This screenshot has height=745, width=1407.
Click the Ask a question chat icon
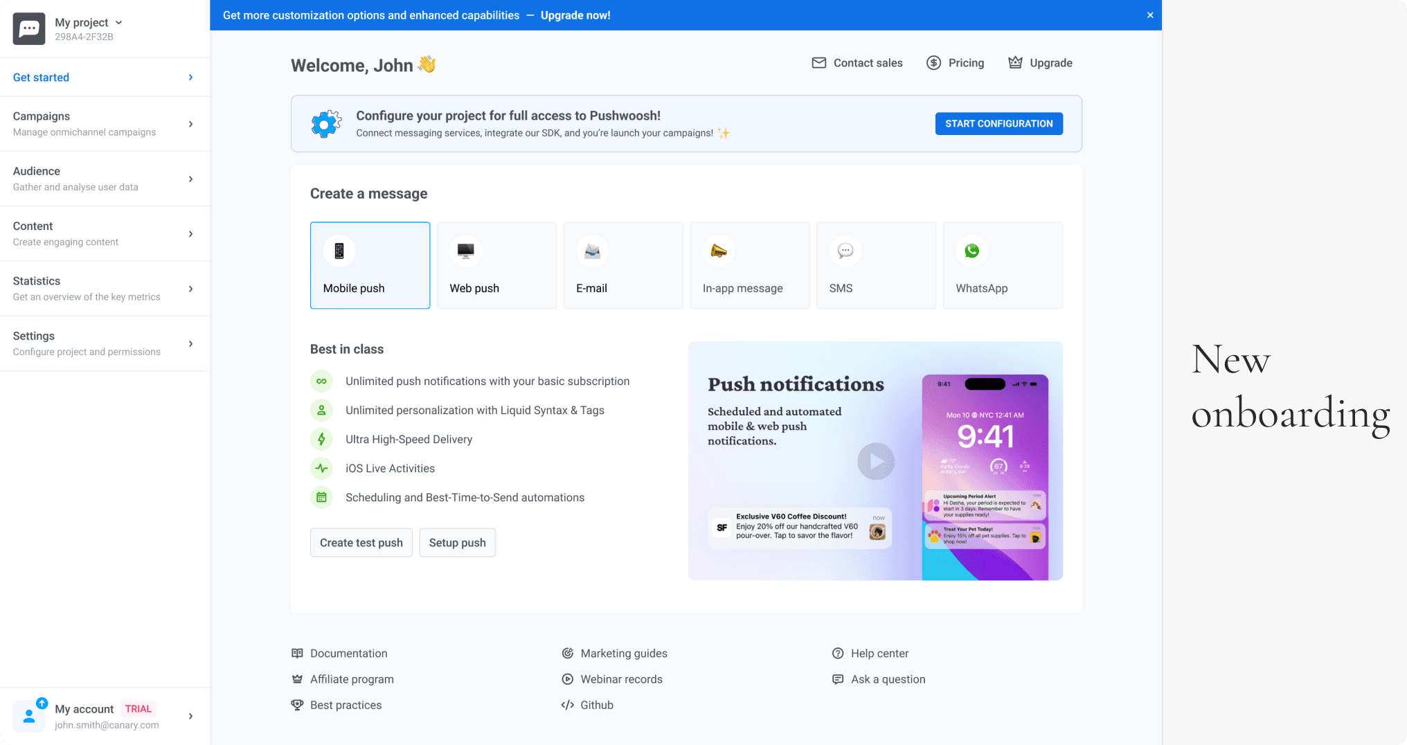click(x=838, y=679)
